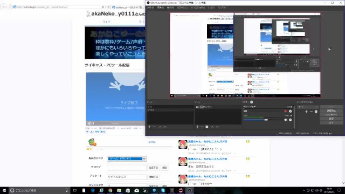Image resolution: width=345 pixels, height=194 pixels.
Task: Open desktop audio channel settings gear
Action: (290, 112)
